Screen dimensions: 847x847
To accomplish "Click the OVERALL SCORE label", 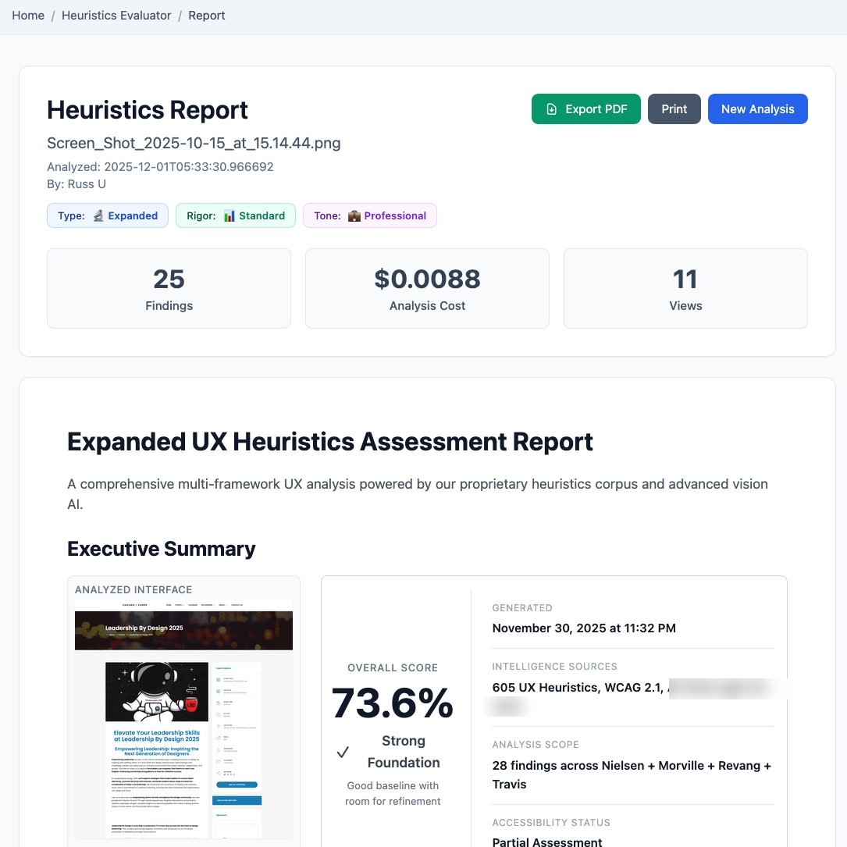I will 393,667.
